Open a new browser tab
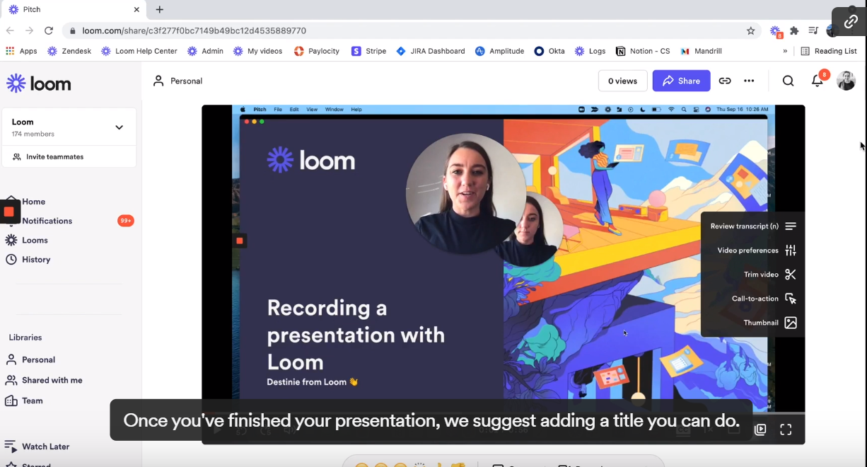Screen dimensions: 867x467 tap(160, 9)
